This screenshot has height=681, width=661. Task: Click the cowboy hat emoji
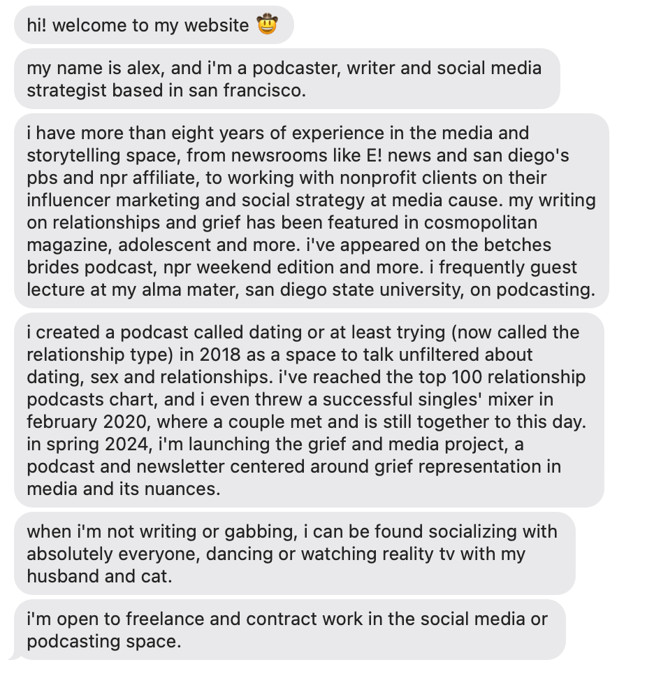pos(267,26)
